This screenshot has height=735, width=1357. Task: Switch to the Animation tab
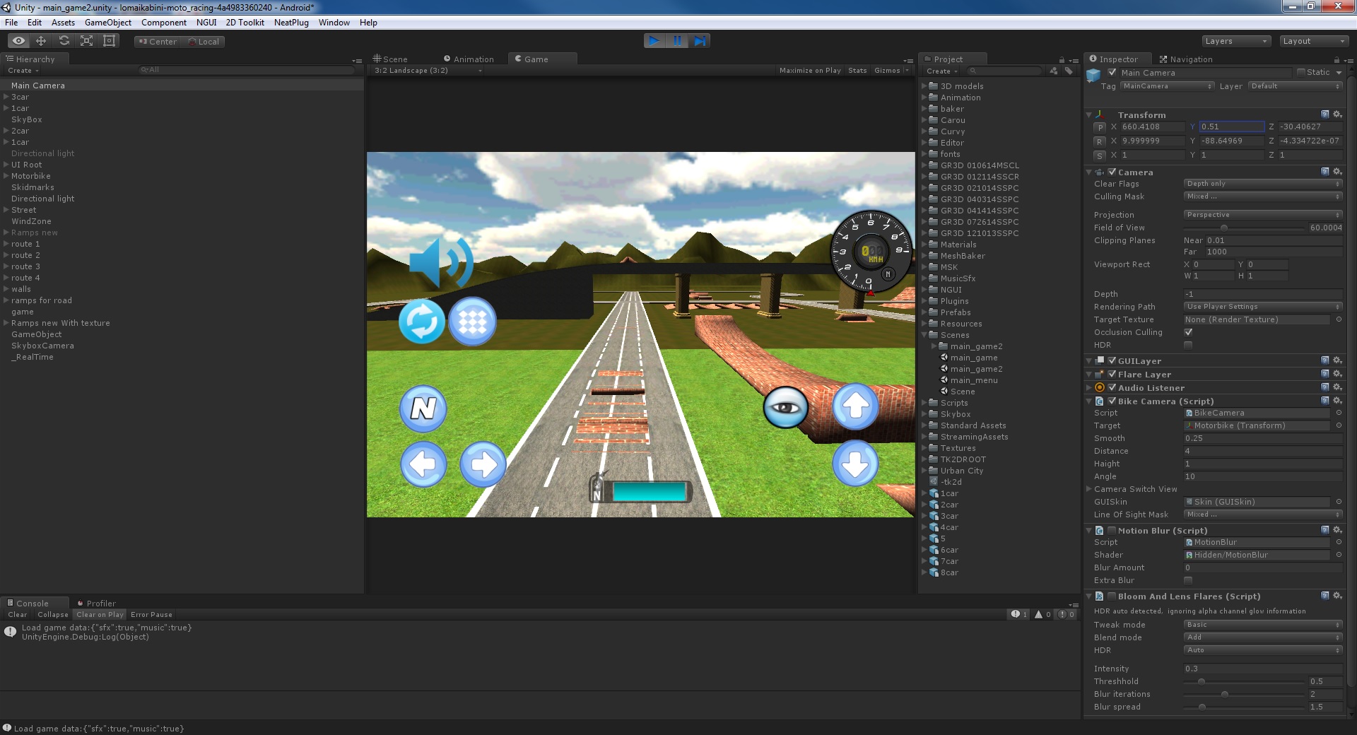(469, 59)
